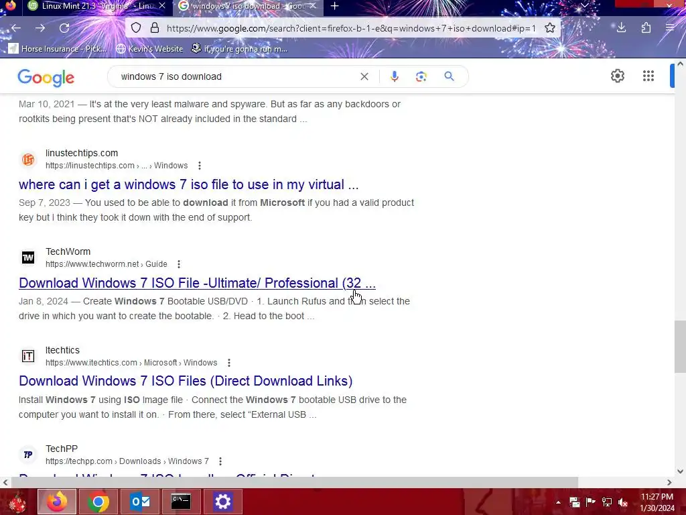The height and width of the screenshot is (515, 686).
Task: Close the Linux Mint 21.3 tab
Action: click(x=162, y=6)
